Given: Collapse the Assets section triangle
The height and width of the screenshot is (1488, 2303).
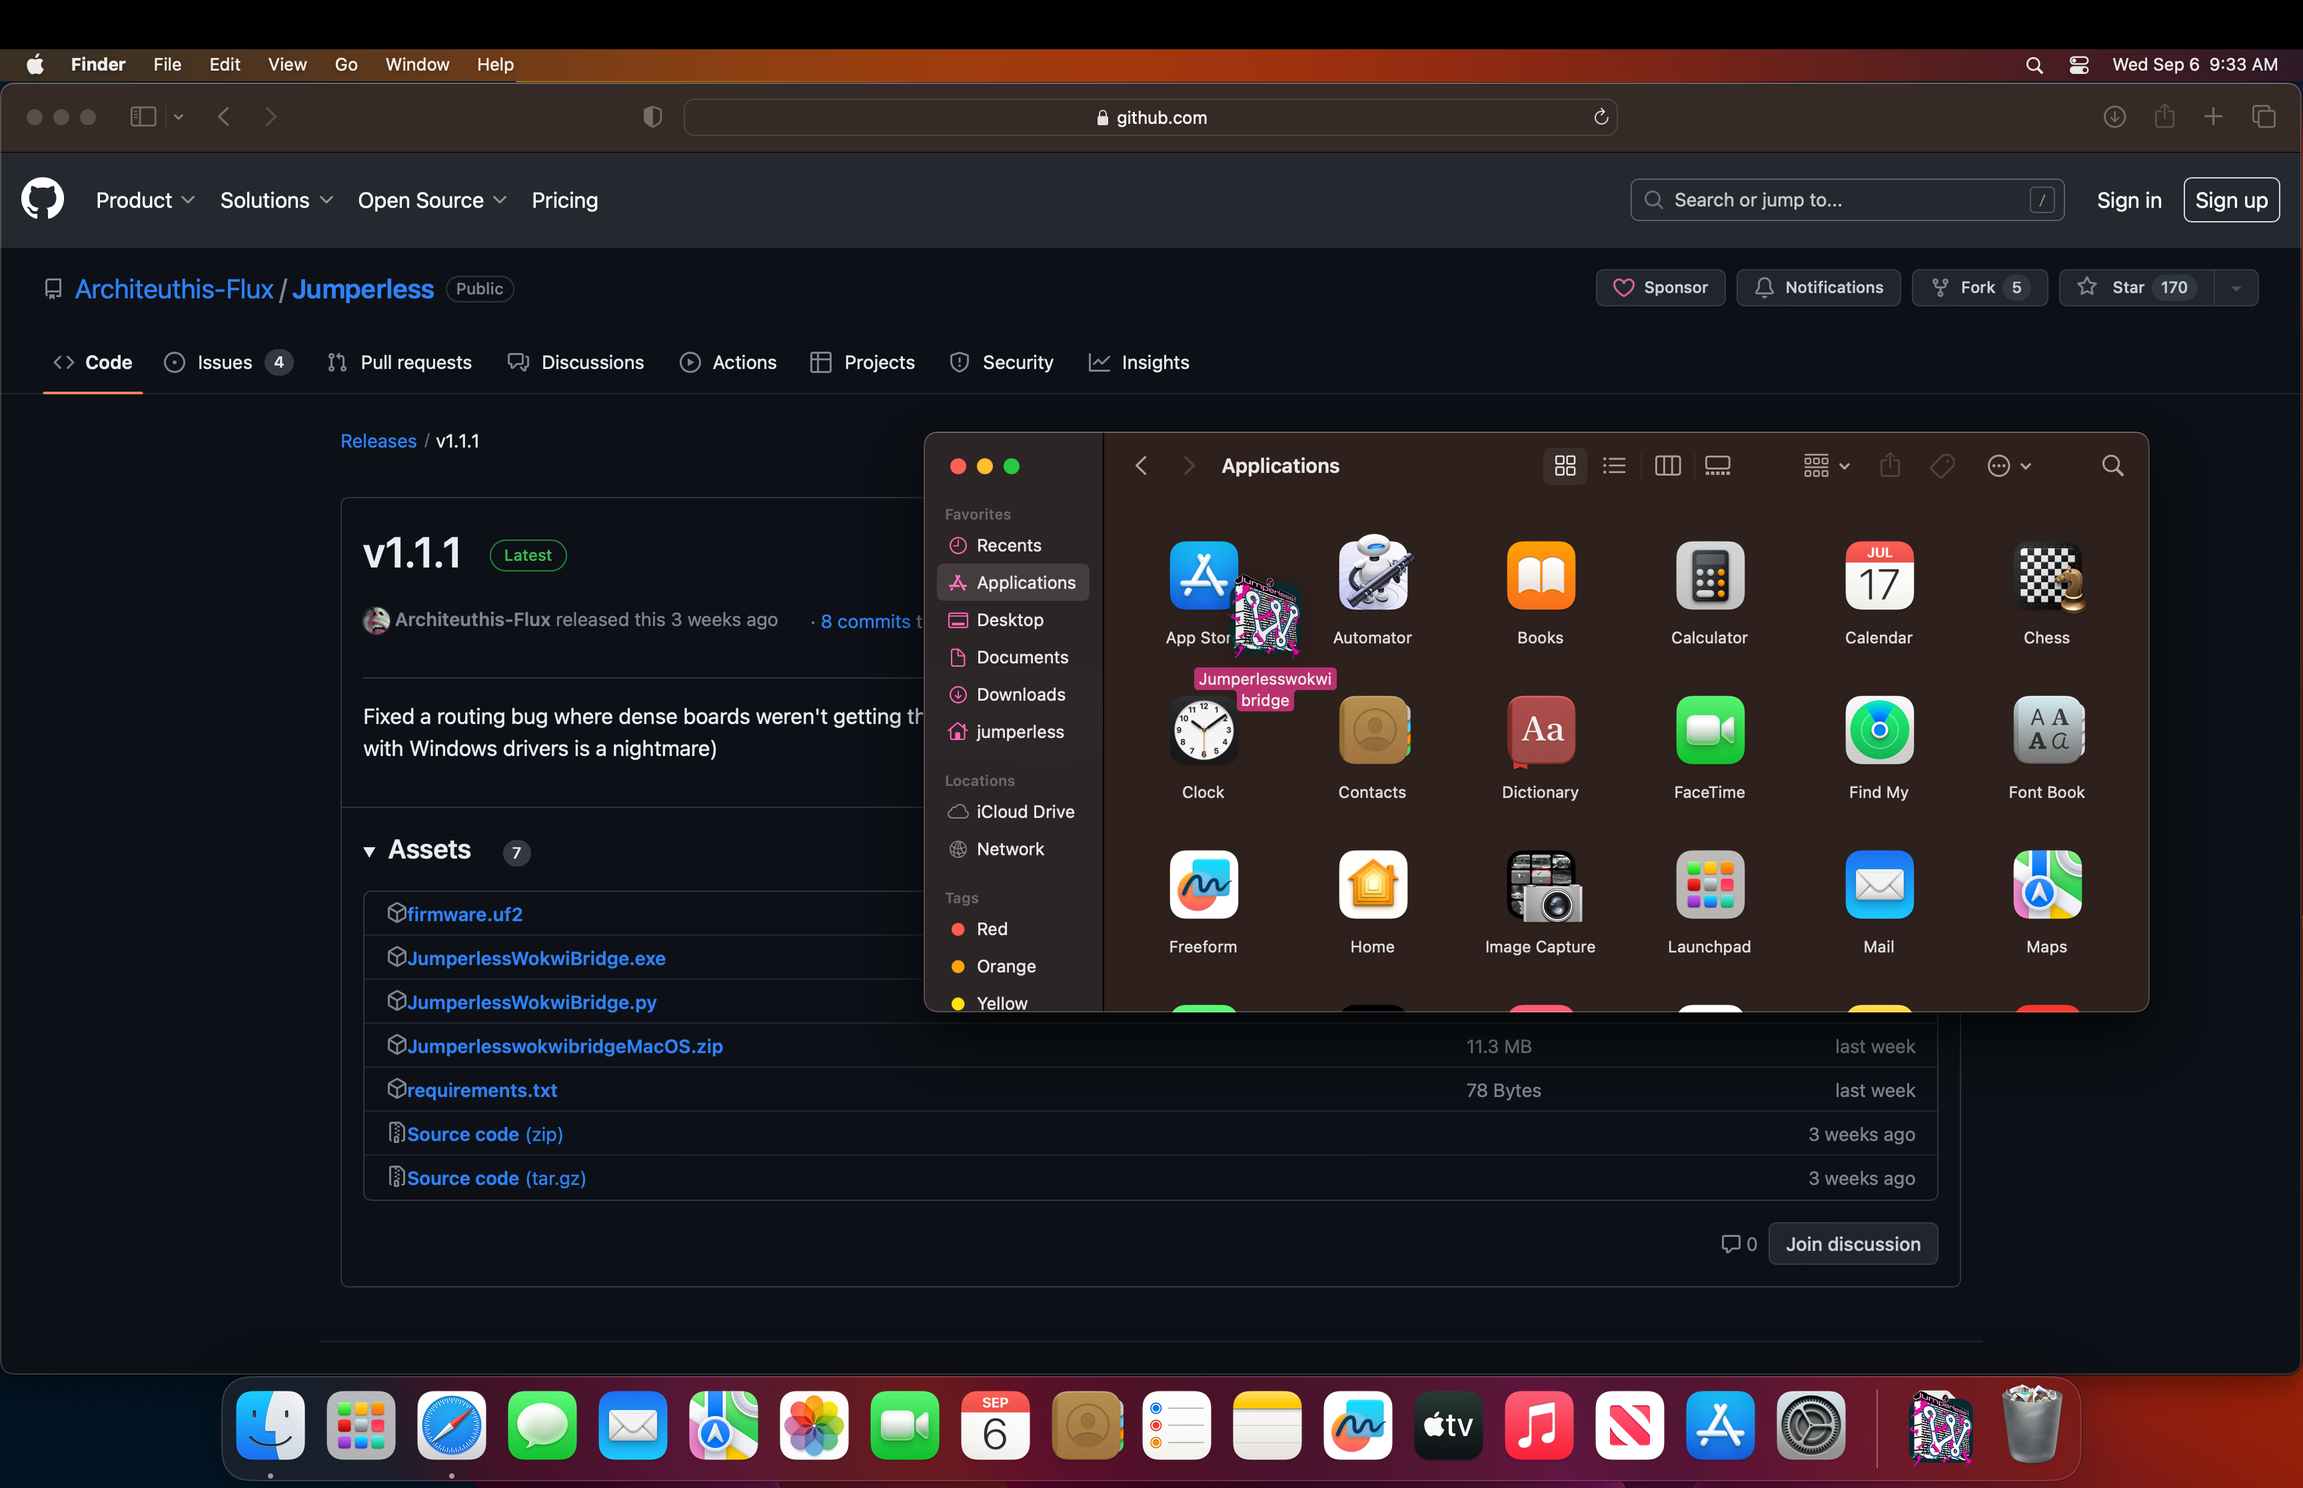Looking at the screenshot, I should (369, 851).
